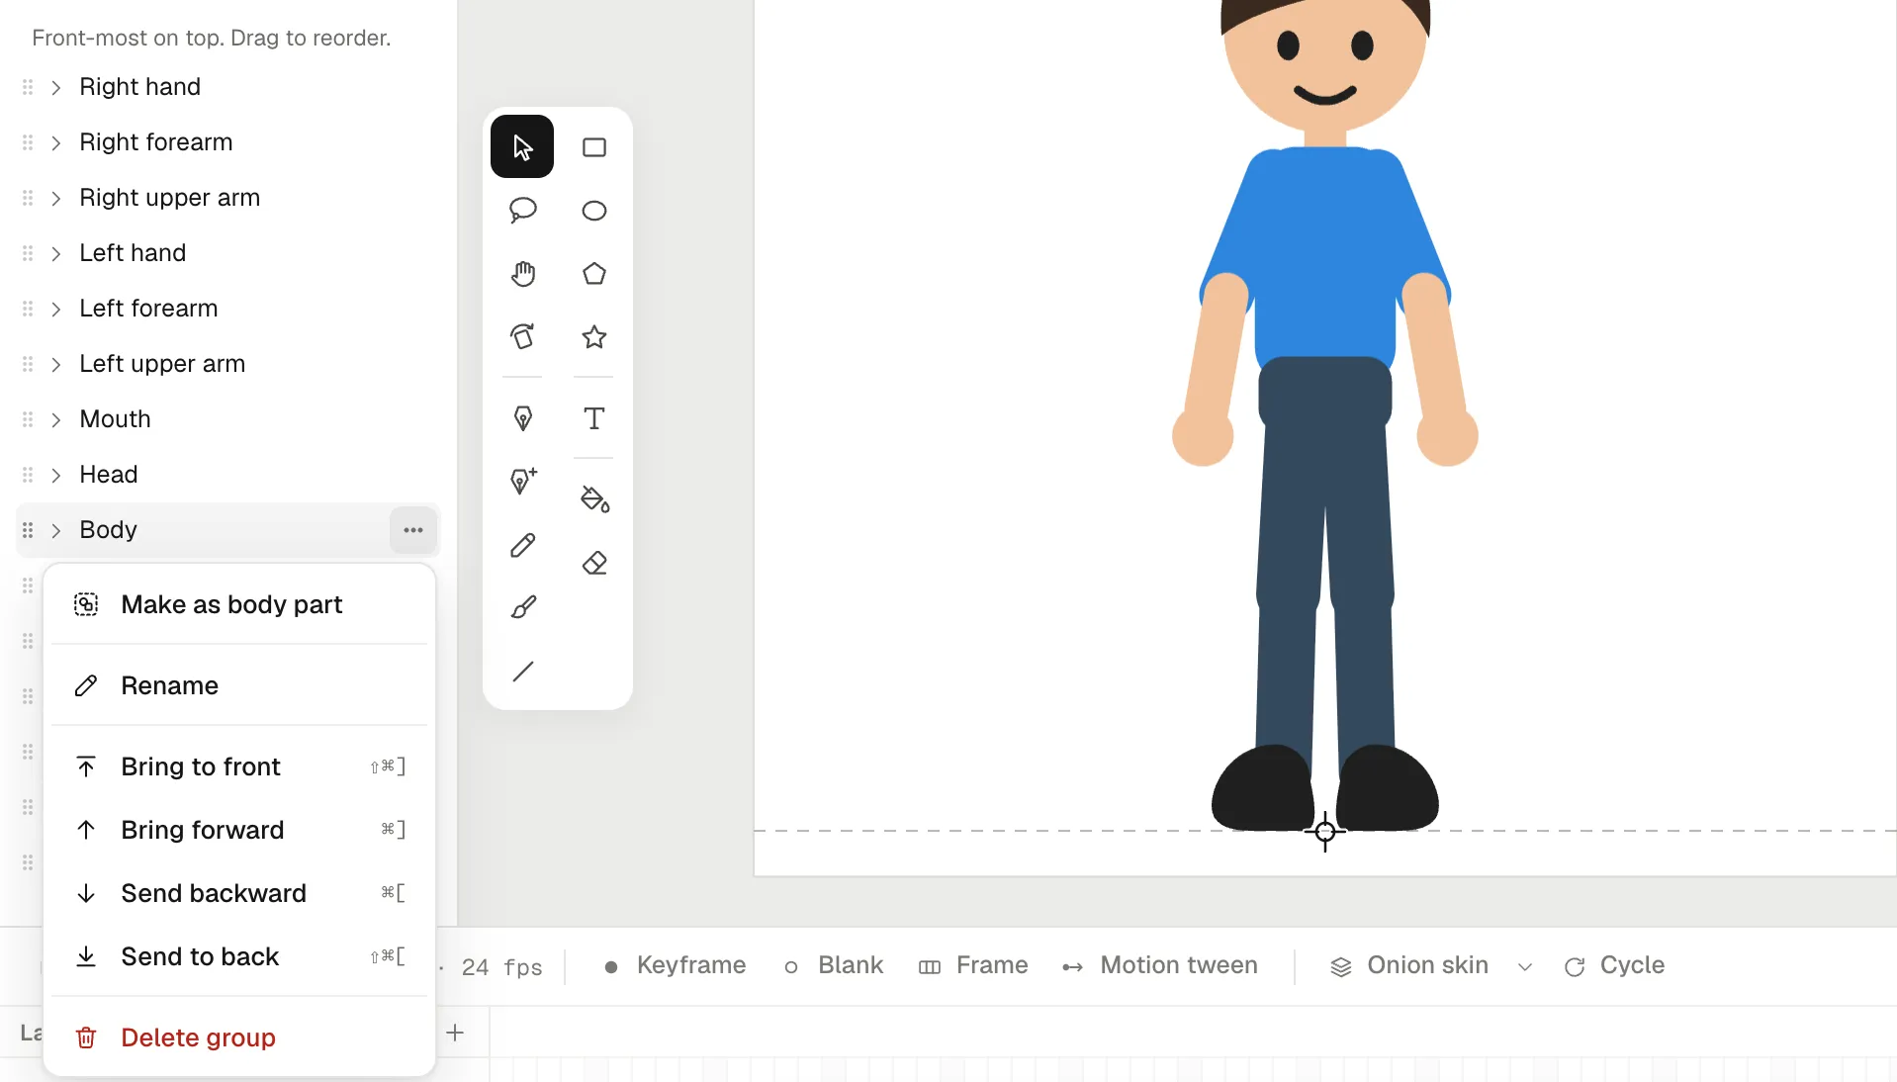Select the Eraser tool
This screenshot has width=1897, height=1082.
tap(593, 563)
